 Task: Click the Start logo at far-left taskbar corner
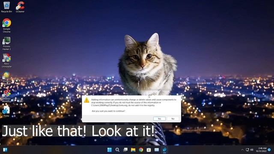5,150
